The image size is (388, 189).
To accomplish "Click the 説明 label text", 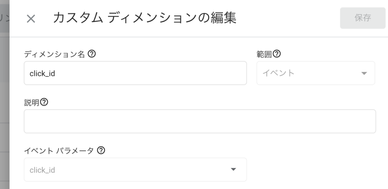I will (32, 102).
